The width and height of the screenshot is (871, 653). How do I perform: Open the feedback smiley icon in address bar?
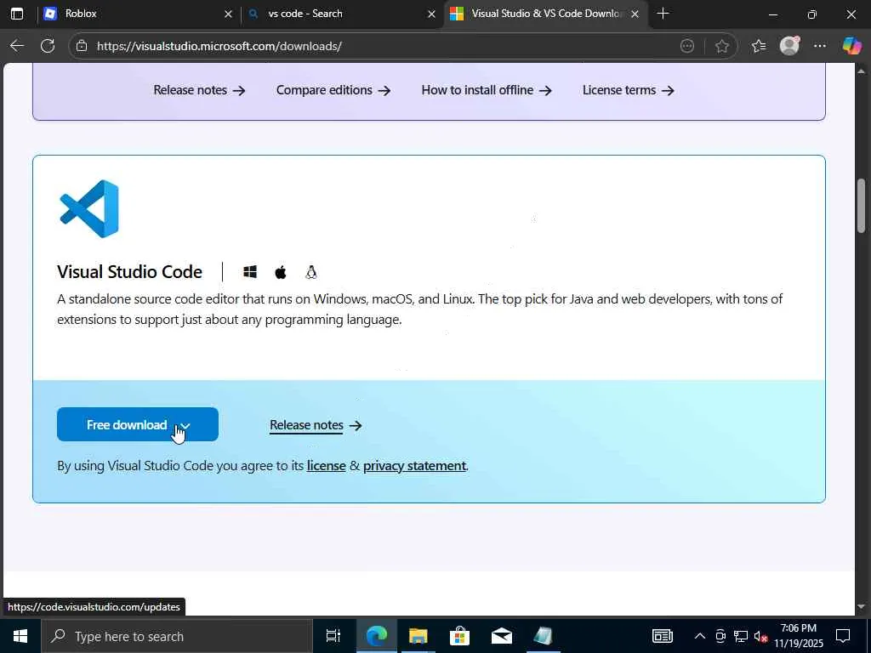point(687,46)
